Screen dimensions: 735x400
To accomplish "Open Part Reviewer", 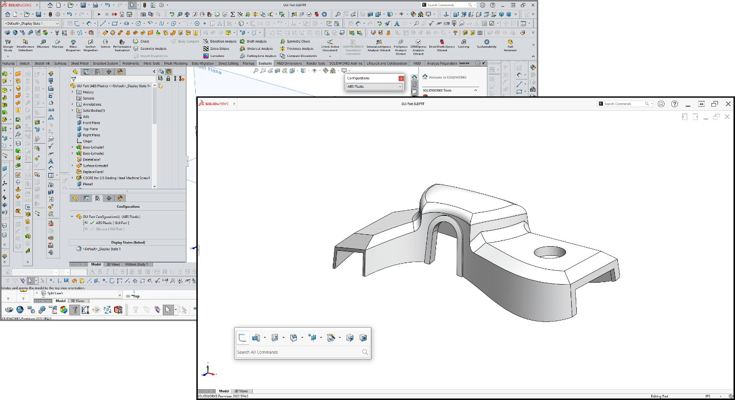I will (x=510, y=45).
